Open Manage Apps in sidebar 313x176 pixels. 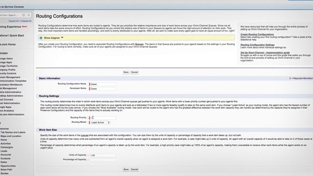[x=6, y=62]
